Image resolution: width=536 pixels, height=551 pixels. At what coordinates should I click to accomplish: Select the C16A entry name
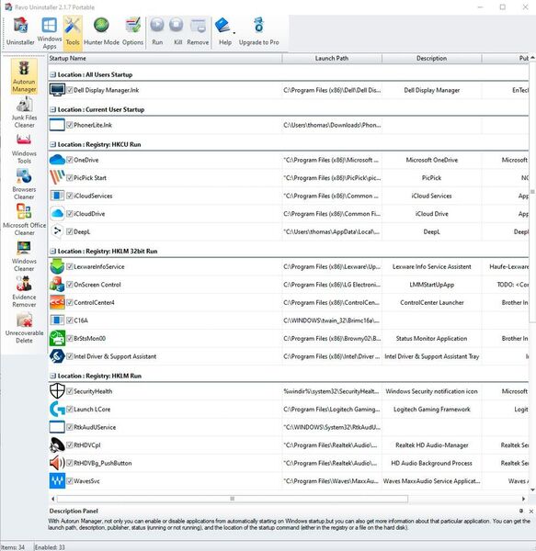click(x=81, y=320)
